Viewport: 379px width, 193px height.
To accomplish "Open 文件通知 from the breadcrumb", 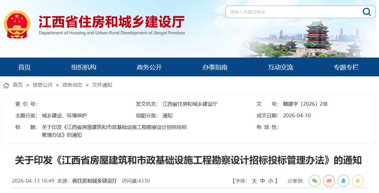I will [103, 85].
